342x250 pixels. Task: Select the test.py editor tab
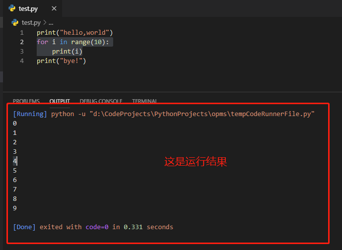click(x=32, y=8)
